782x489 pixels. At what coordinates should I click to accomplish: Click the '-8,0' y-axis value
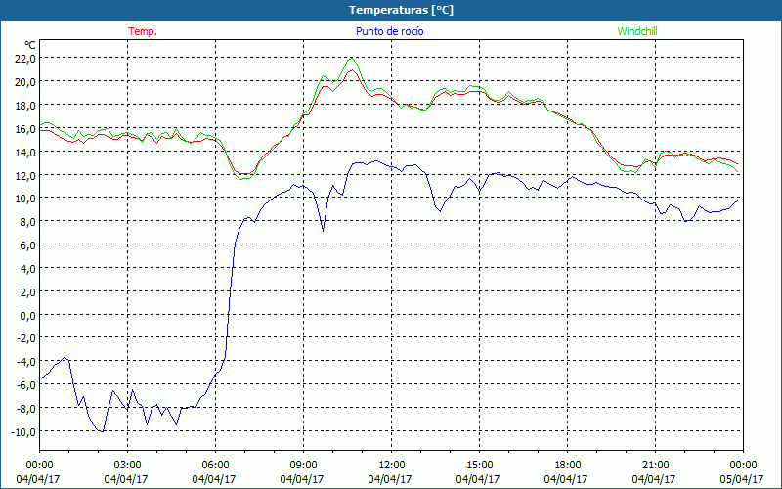pyautogui.click(x=26, y=408)
